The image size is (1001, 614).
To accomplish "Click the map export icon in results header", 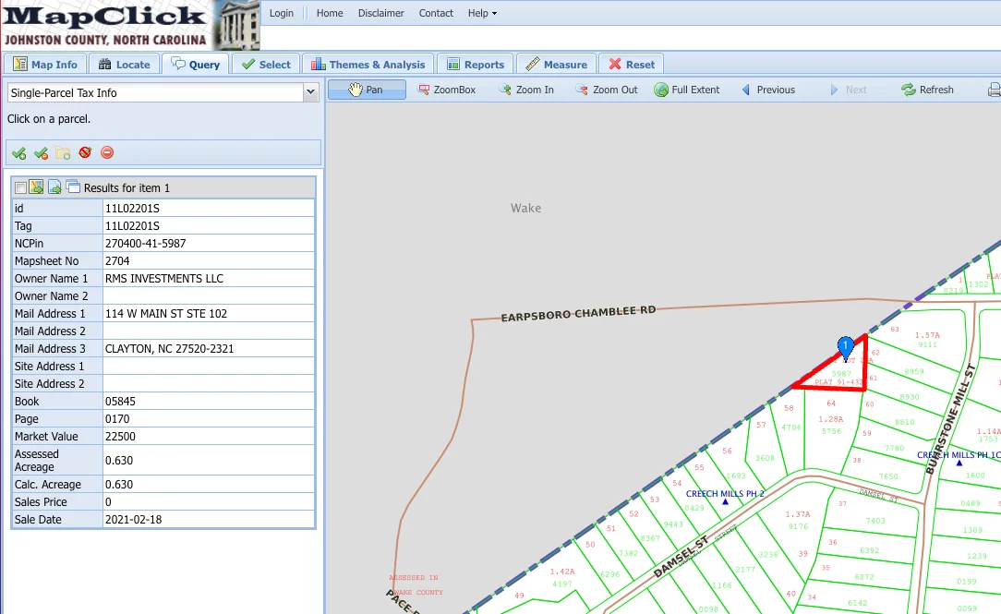I will (36, 187).
